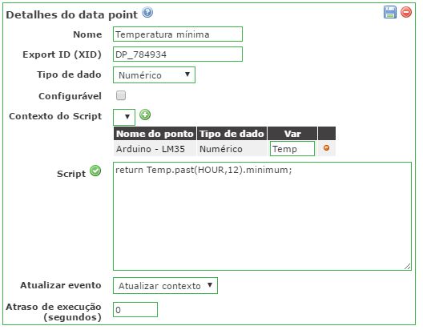This screenshot has height=330, width=423.
Task: Focus the Nome field with Temperatura mínima
Action: click(x=178, y=34)
